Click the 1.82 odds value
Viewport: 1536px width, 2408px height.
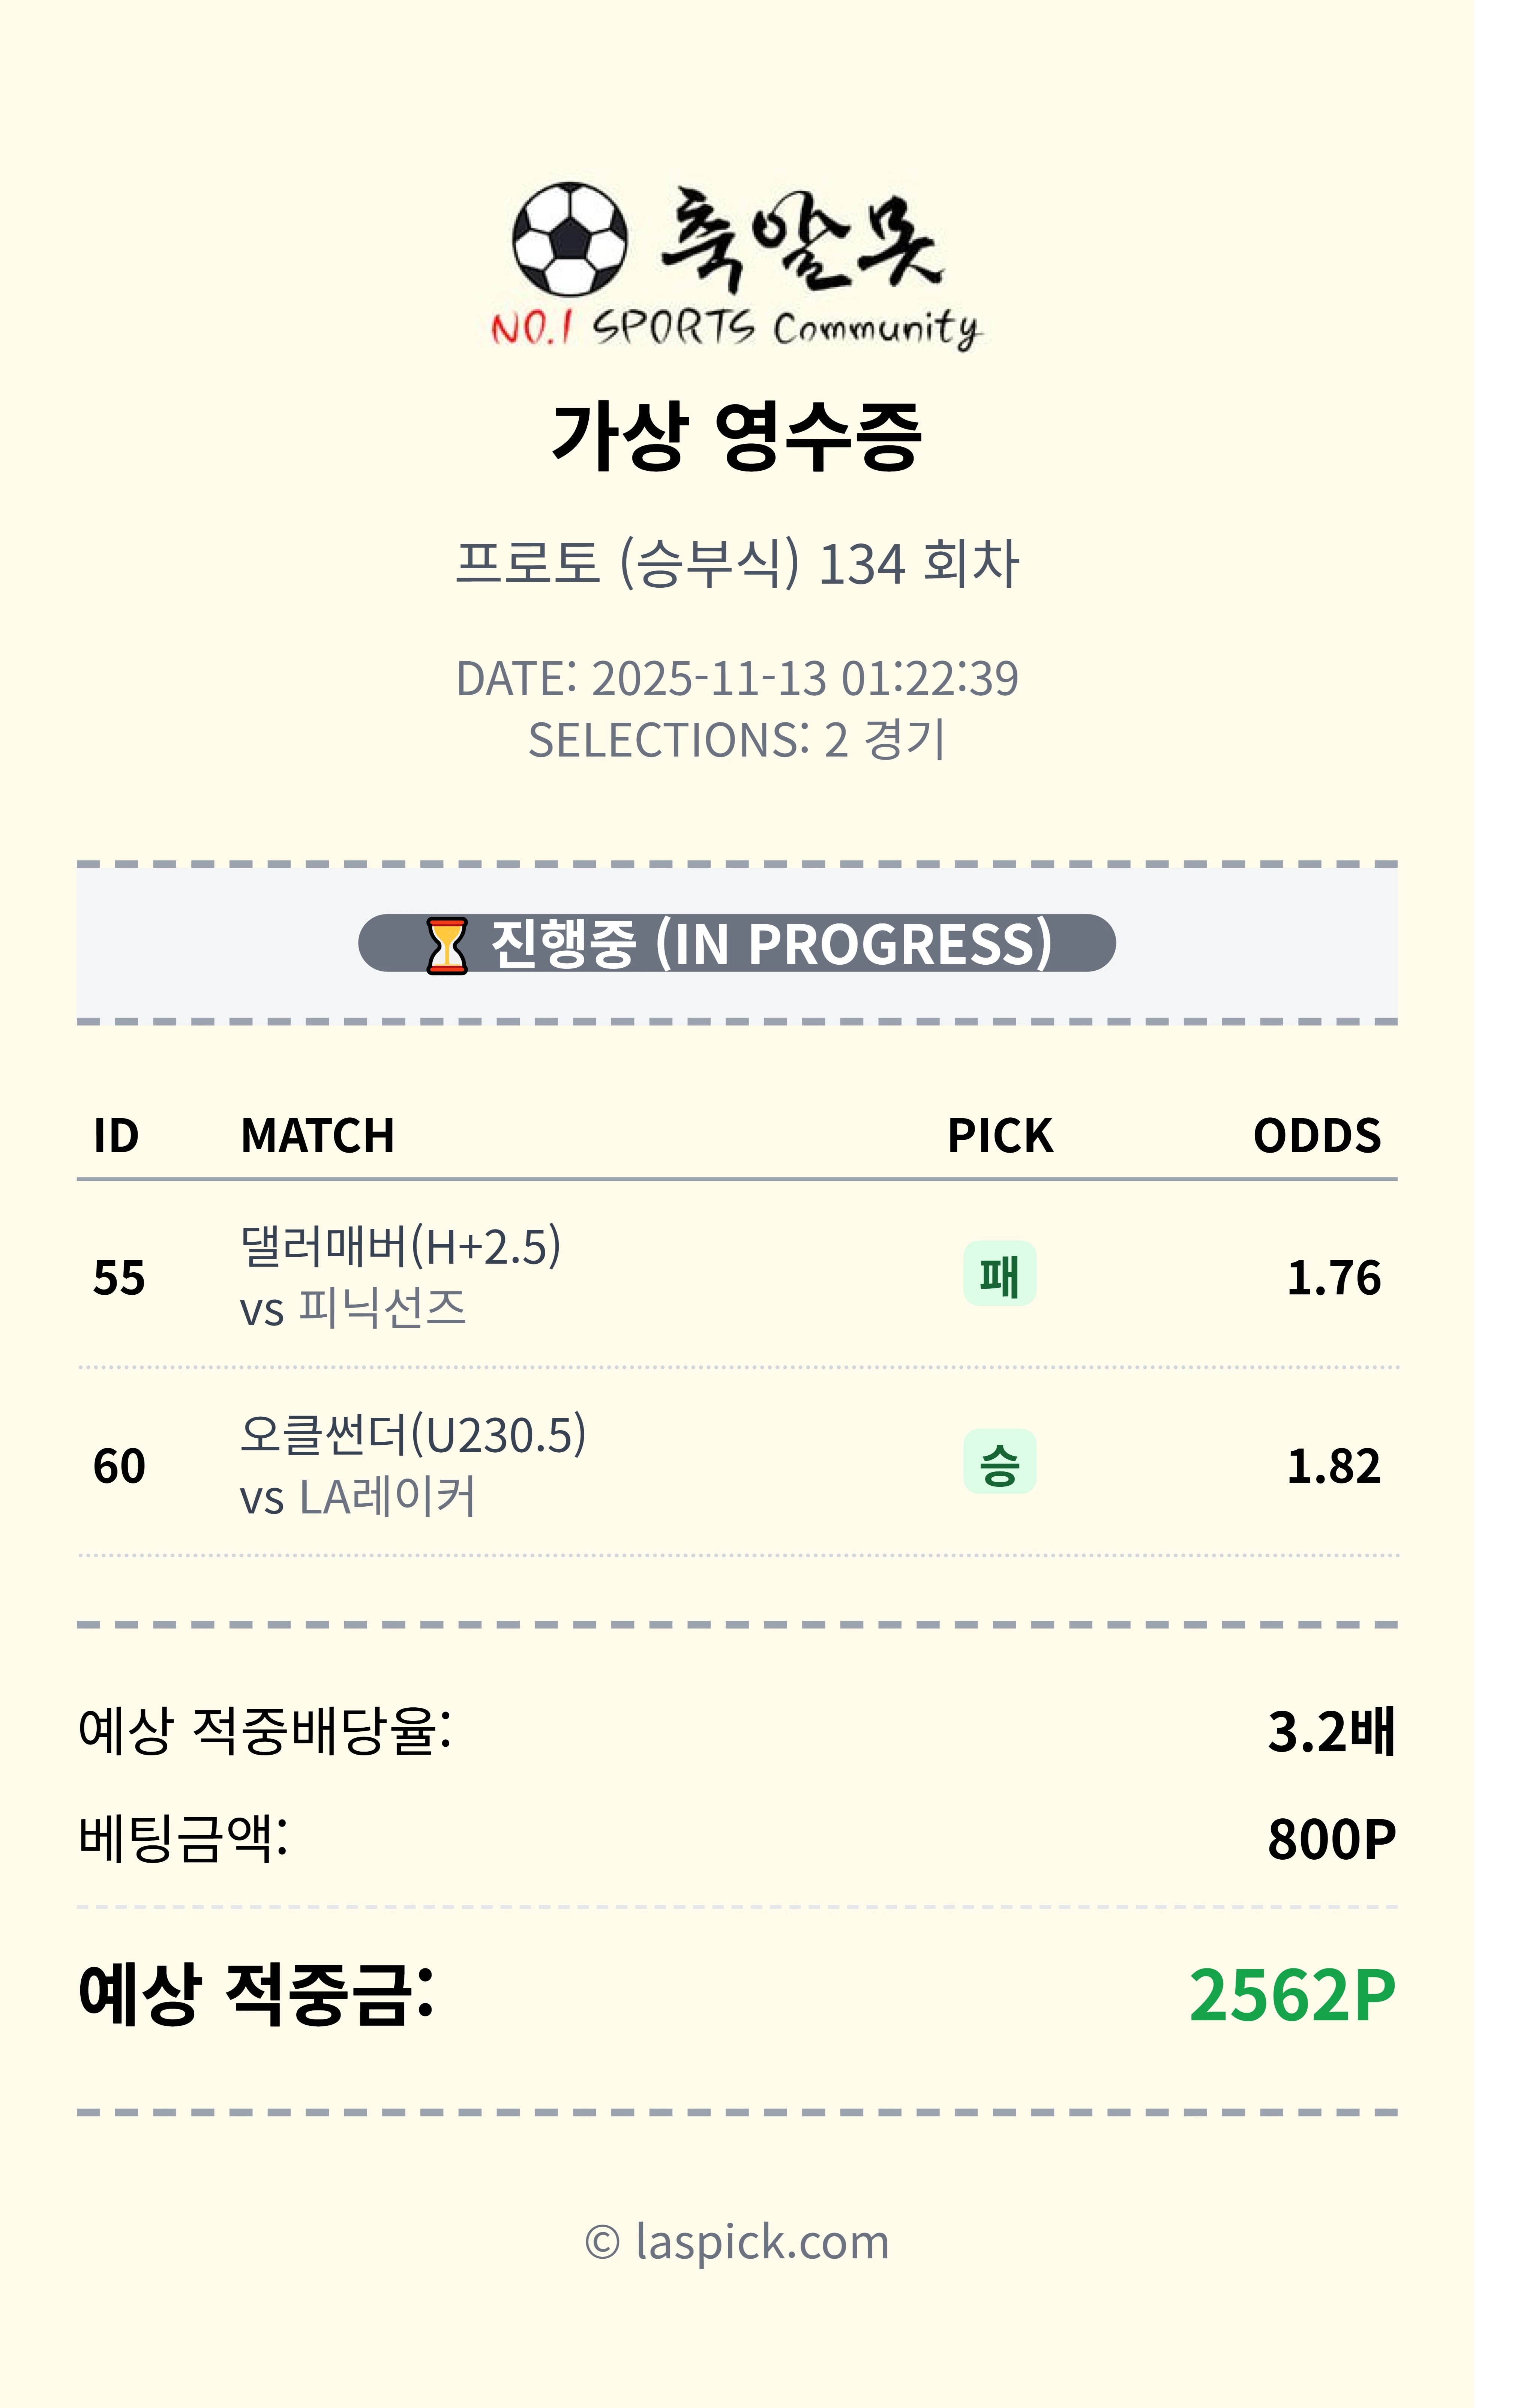pos(1333,1467)
